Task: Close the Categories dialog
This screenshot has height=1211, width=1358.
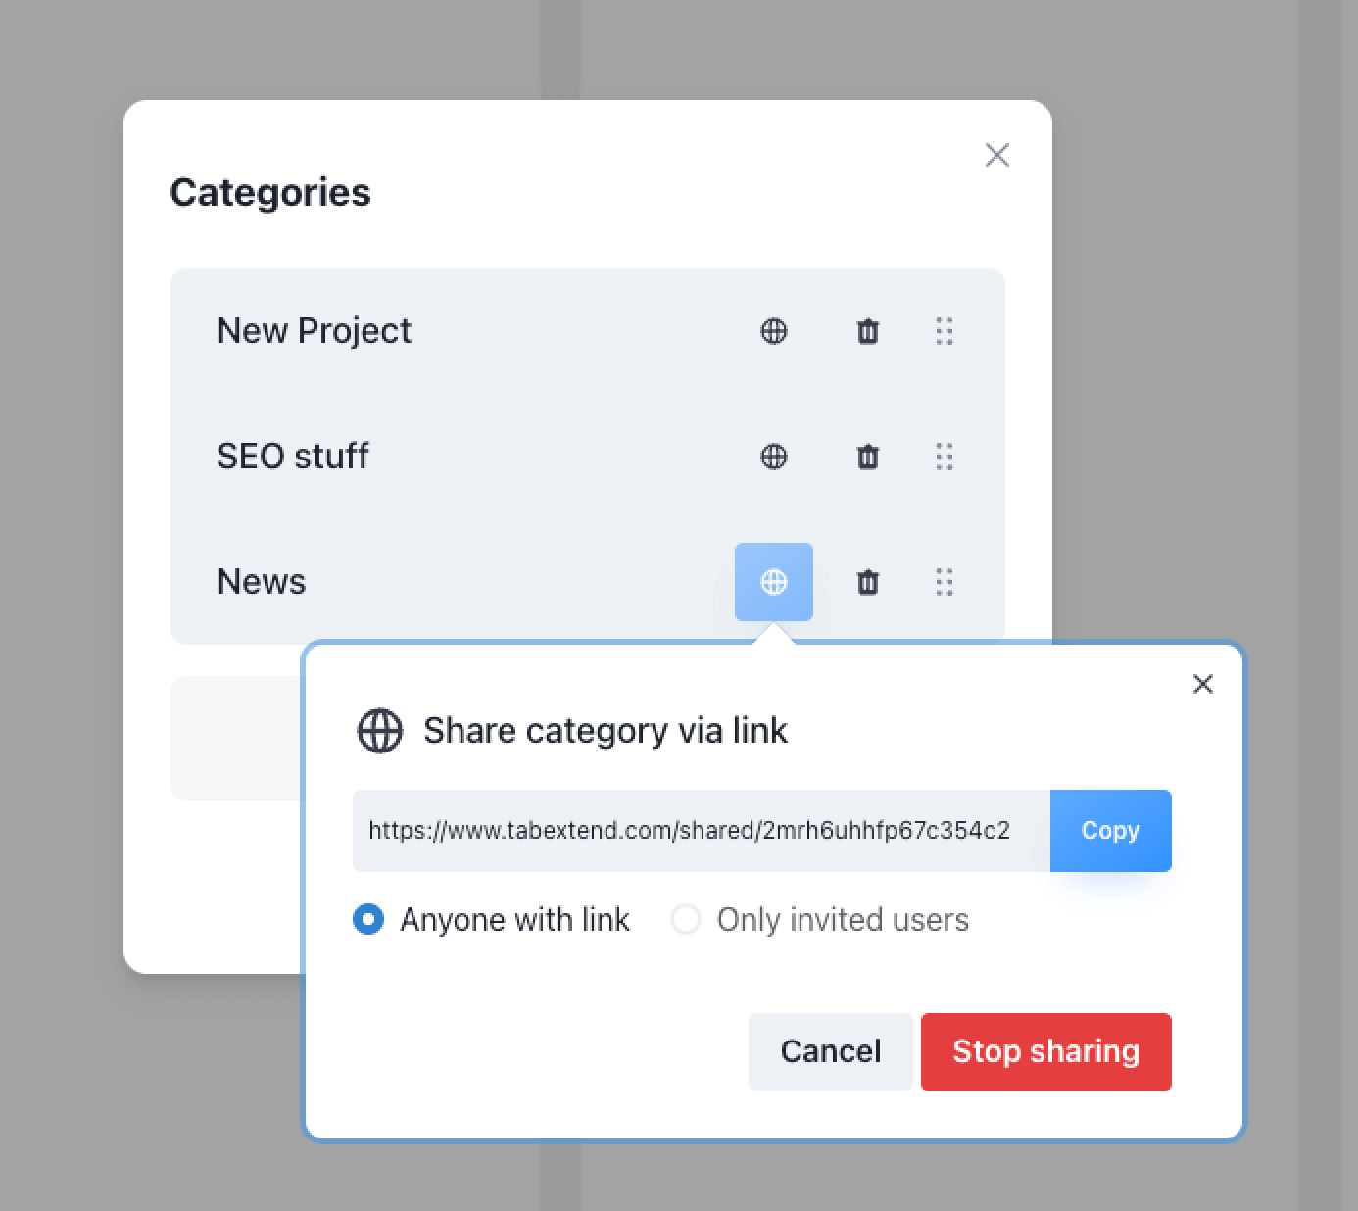Action: click(997, 155)
